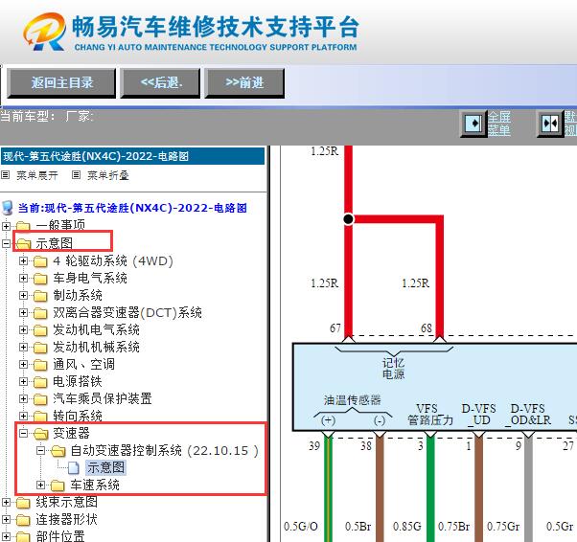Click the open folder icon of 变速器
Viewport: 577px width, 542px height.
click(x=41, y=434)
